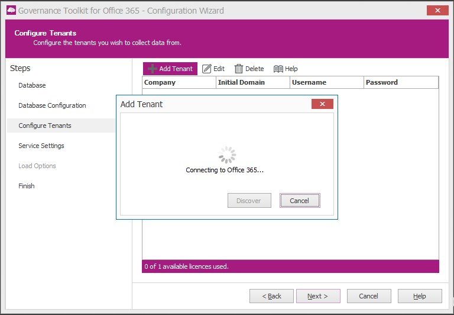The height and width of the screenshot is (315, 454).
Task: Close the Configuration Wizard window
Action: (437, 11)
